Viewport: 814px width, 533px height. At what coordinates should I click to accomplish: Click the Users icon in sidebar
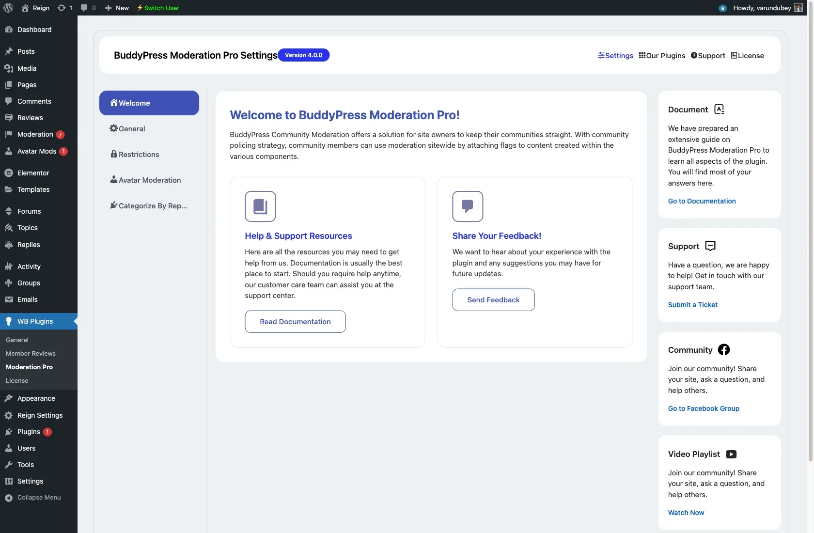[9, 448]
